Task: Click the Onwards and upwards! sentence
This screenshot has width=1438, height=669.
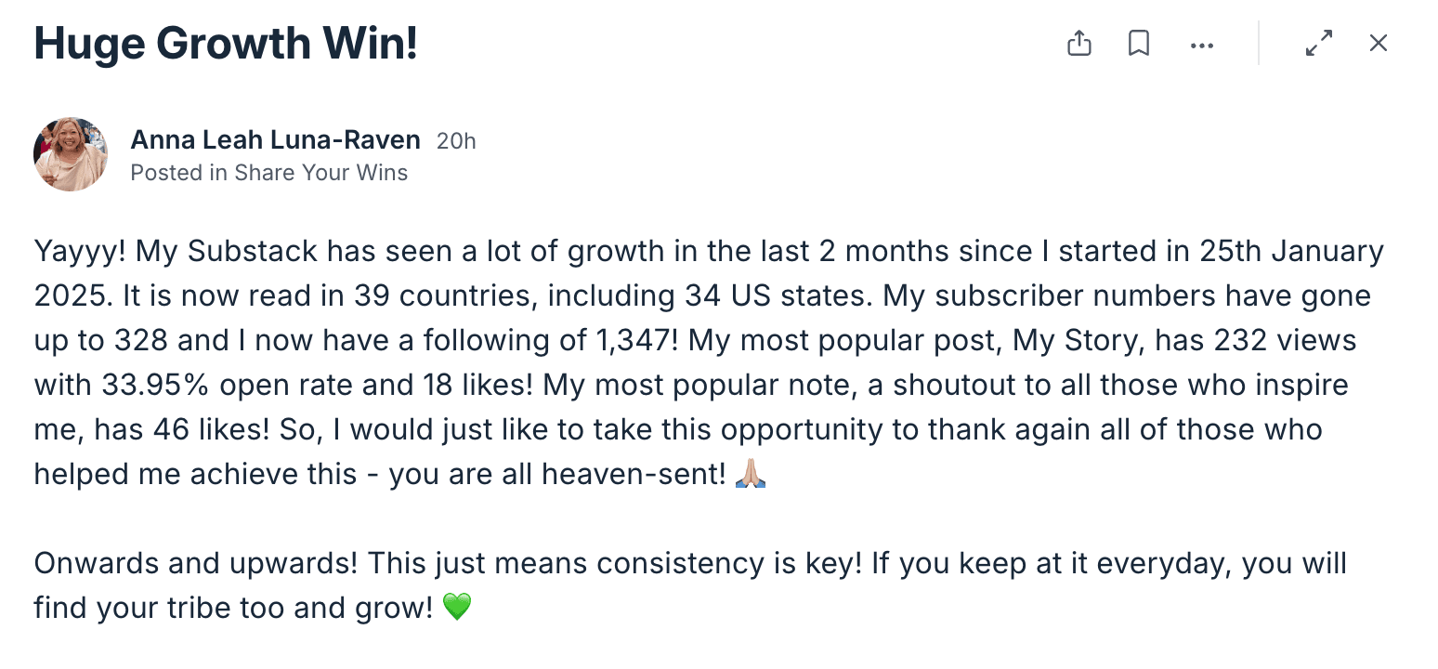Action: click(x=198, y=564)
